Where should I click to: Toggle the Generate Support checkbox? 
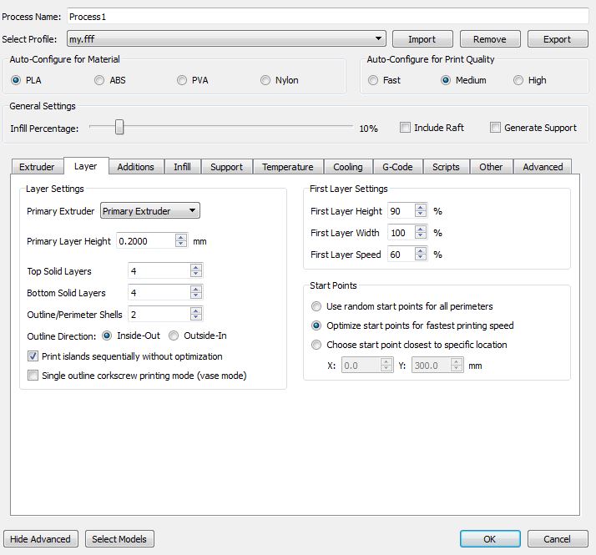point(496,128)
